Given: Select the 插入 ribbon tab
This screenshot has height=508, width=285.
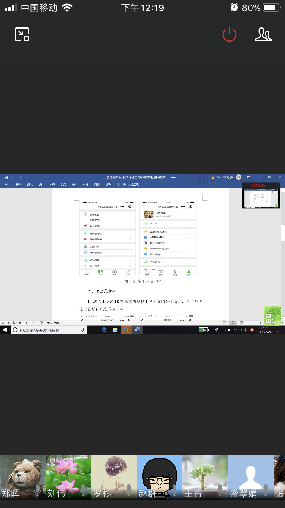Looking at the screenshot, I should click(30, 185).
